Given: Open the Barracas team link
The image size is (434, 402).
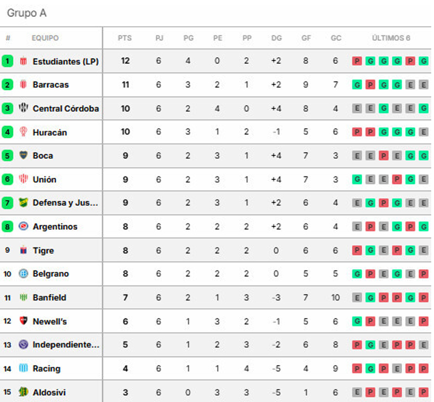Looking at the screenshot, I should [x=51, y=85].
